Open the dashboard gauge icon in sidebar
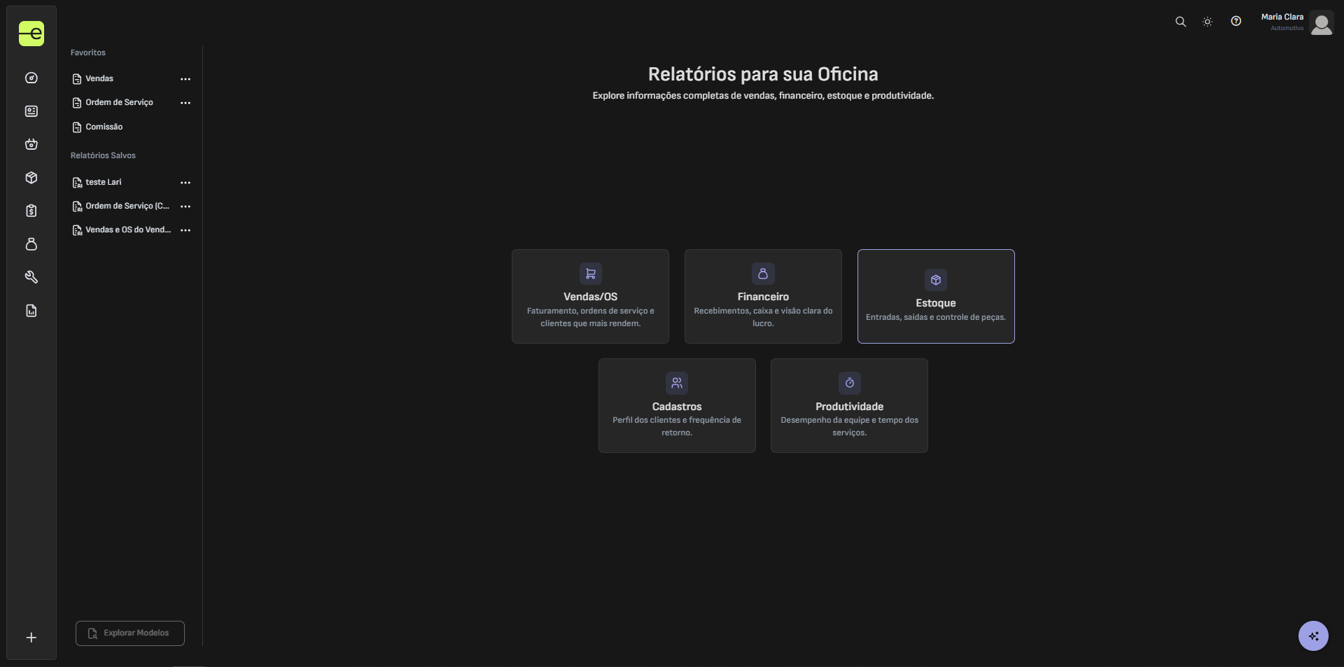 pyautogui.click(x=31, y=78)
